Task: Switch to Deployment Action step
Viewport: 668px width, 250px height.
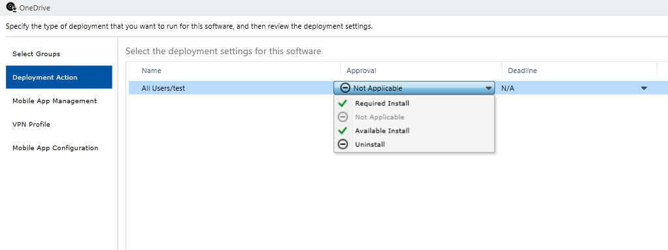Action: [x=59, y=78]
